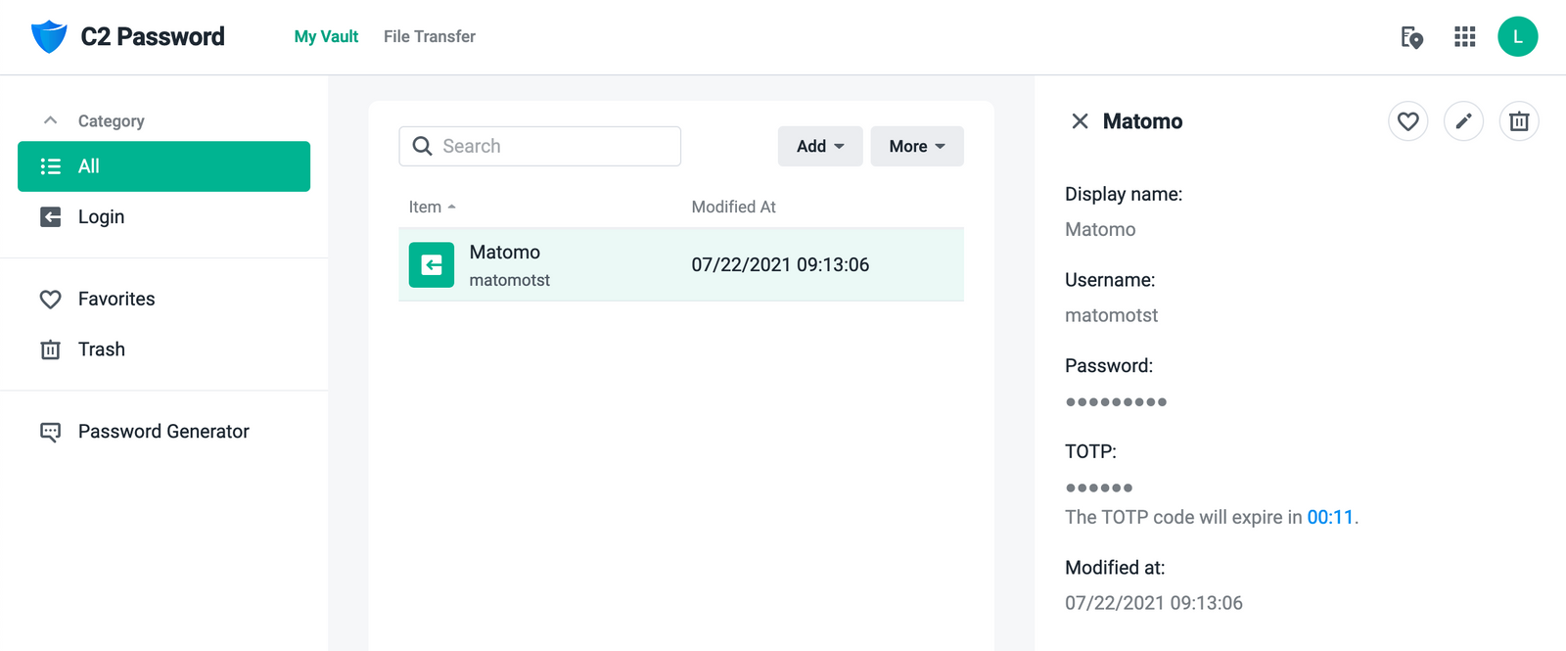Select the Login category
The width and height of the screenshot is (1566, 651).
(x=163, y=216)
